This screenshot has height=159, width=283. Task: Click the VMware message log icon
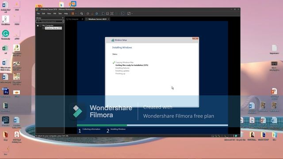coord(236,136)
